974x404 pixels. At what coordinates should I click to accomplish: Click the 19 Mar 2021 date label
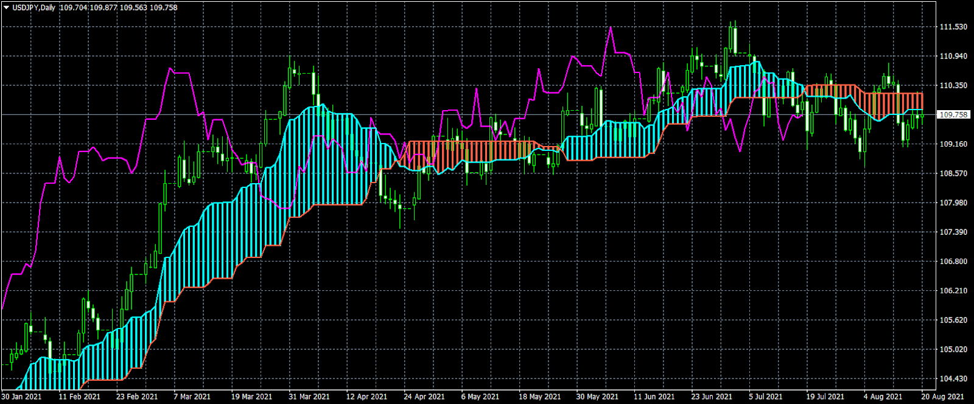tap(251, 397)
